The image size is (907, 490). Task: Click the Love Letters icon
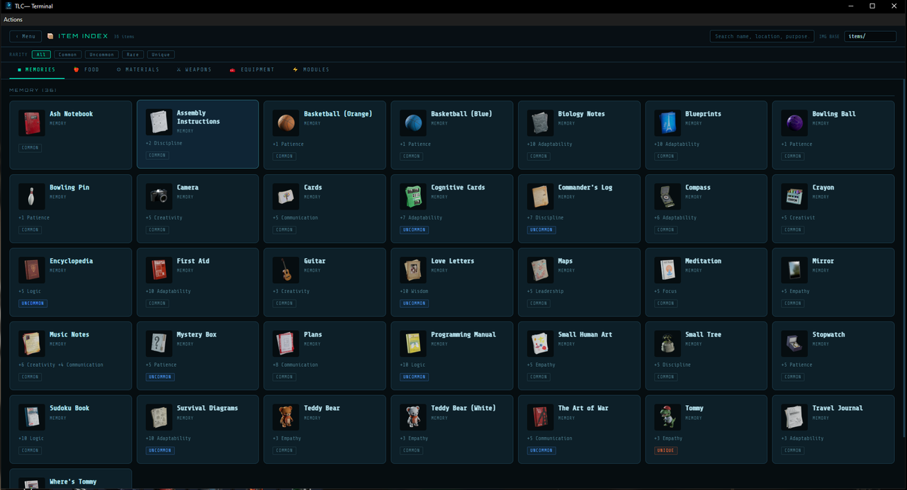pyautogui.click(x=413, y=270)
